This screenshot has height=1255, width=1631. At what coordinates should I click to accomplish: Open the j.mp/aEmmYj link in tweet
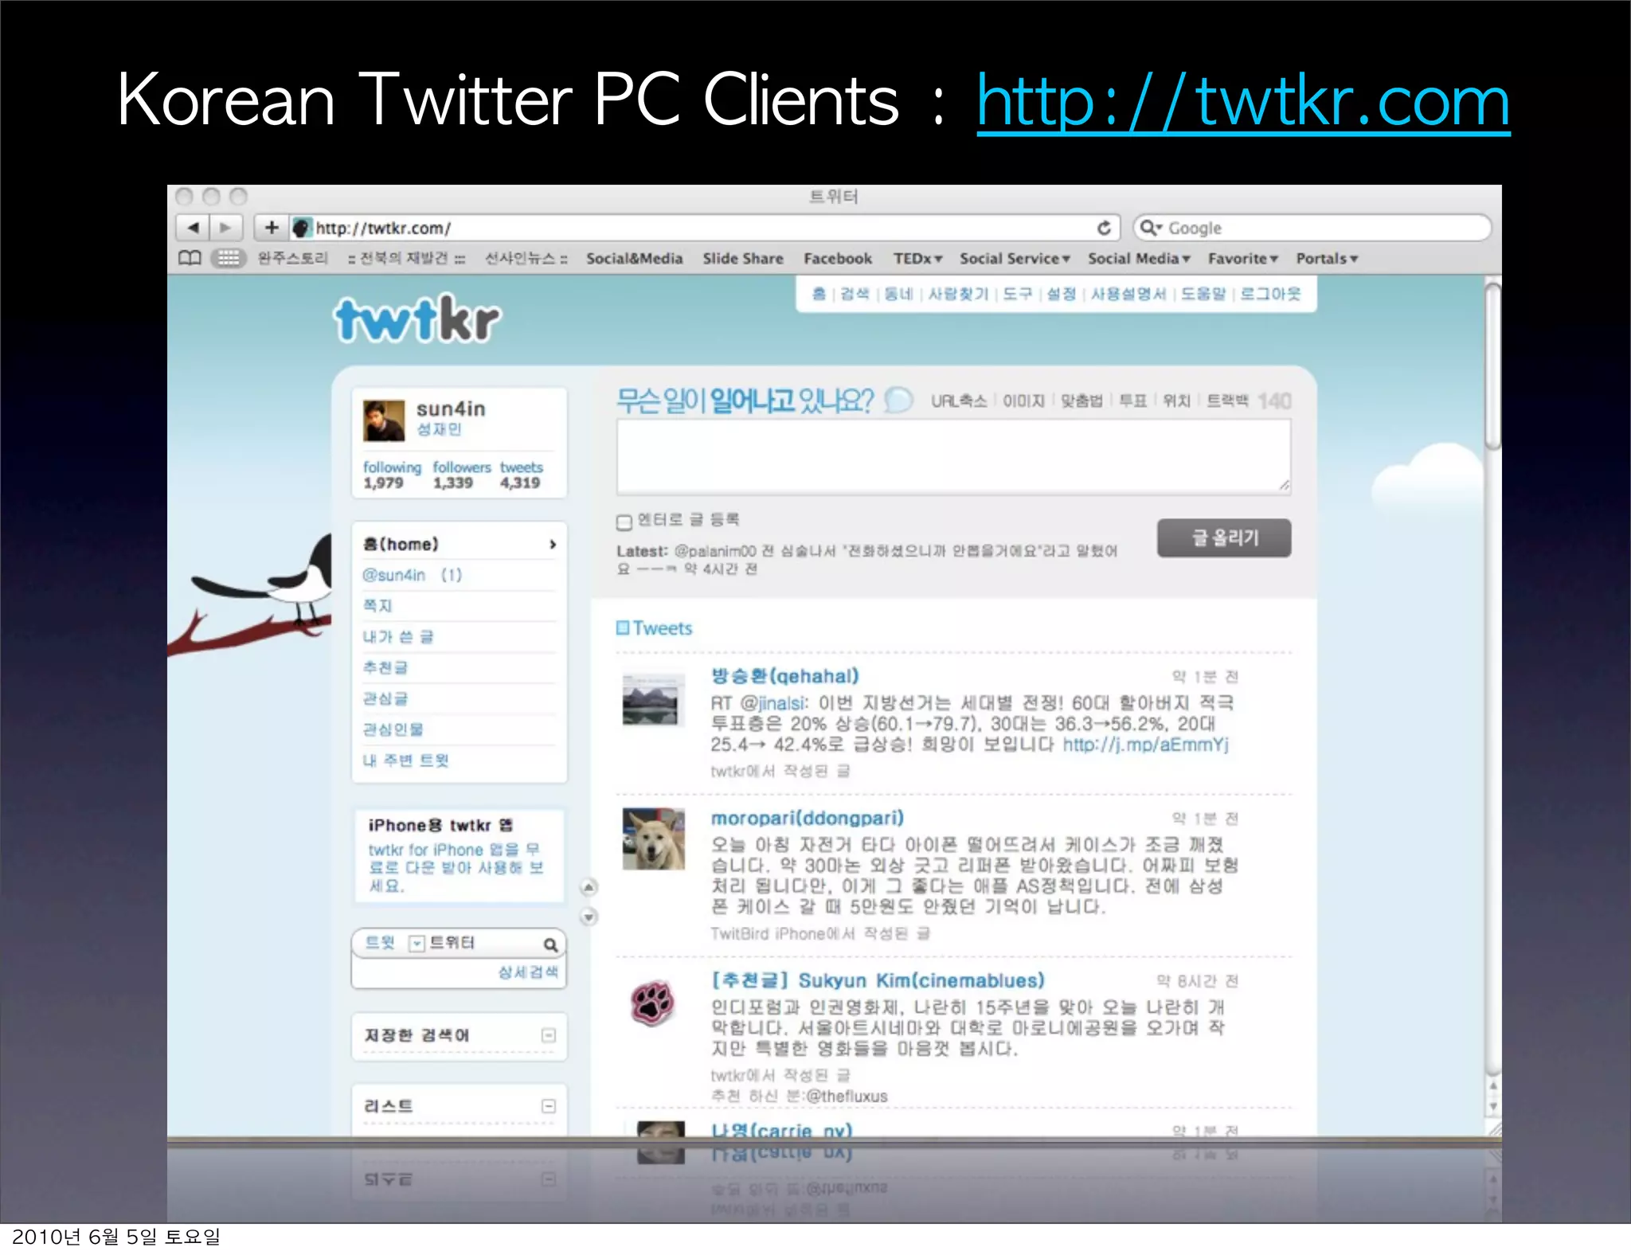pos(1145,745)
